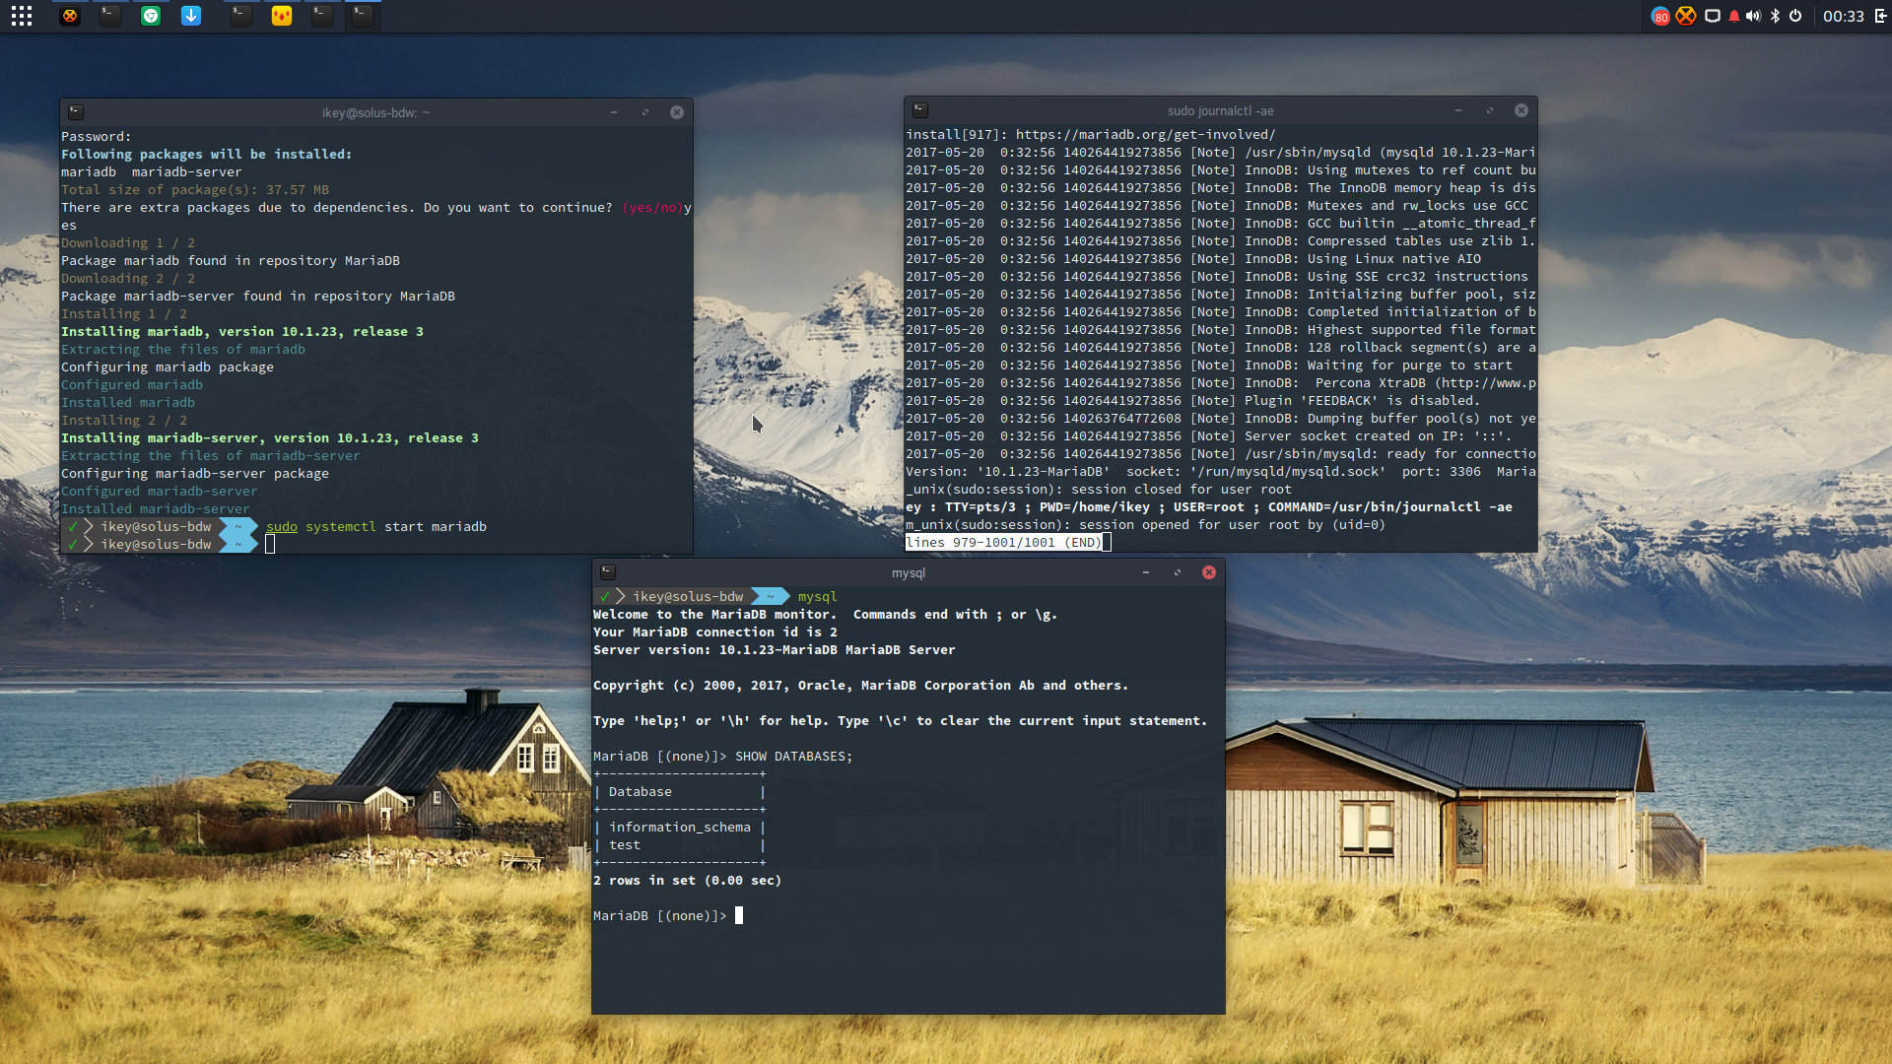The image size is (1892, 1064).
Task: Click 'Copyright (c) 2000, 2017, Oracle' line
Action: 861,686
